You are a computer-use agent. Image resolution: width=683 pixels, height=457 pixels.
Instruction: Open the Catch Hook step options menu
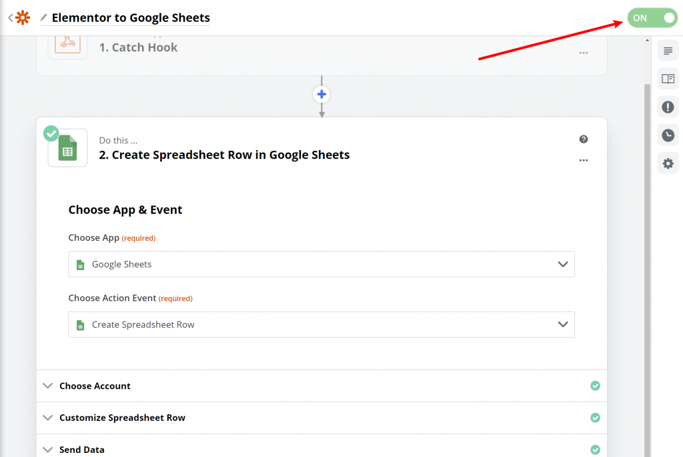tap(584, 53)
